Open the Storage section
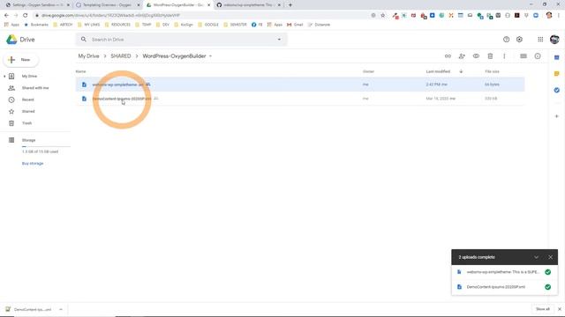The height and width of the screenshot is (317, 565). pyautogui.click(x=28, y=140)
